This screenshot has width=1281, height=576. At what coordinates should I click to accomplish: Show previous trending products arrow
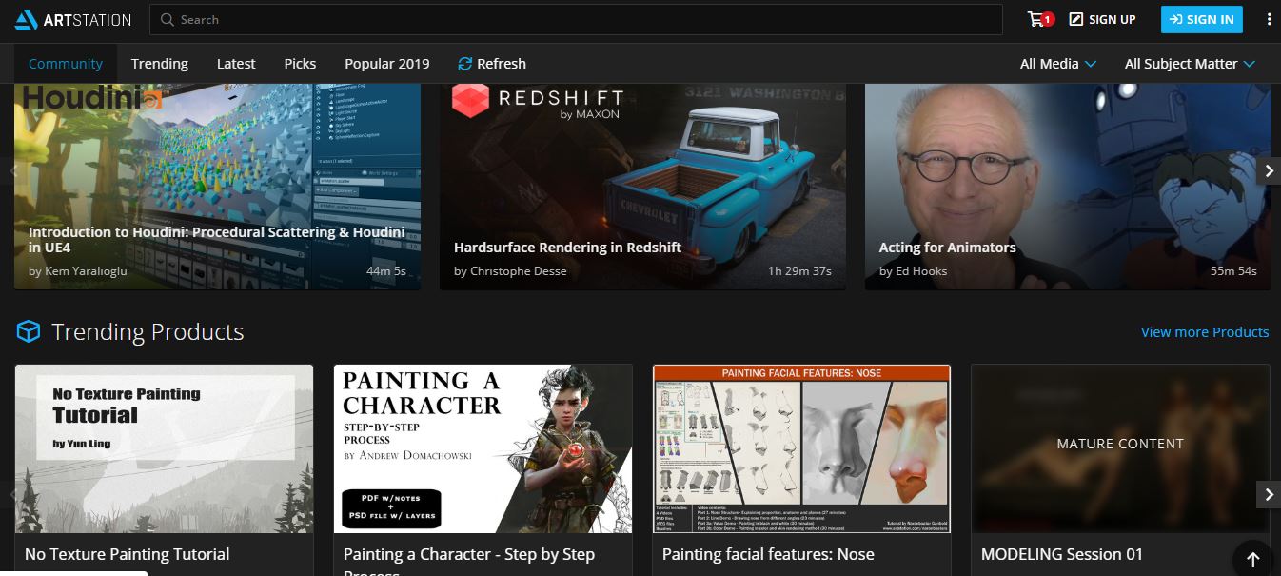point(11,494)
